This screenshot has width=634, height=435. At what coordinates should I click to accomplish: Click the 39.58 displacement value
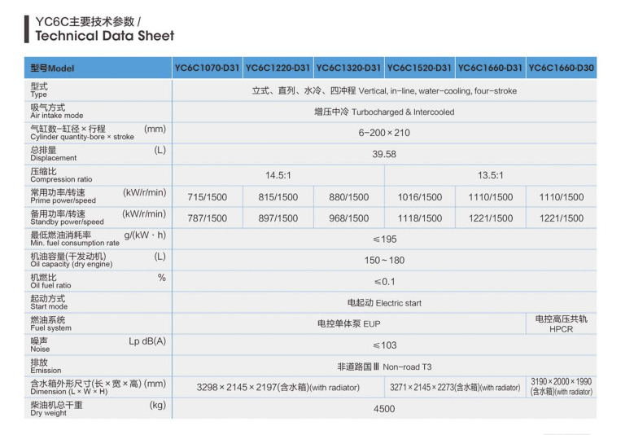coord(384,154)
